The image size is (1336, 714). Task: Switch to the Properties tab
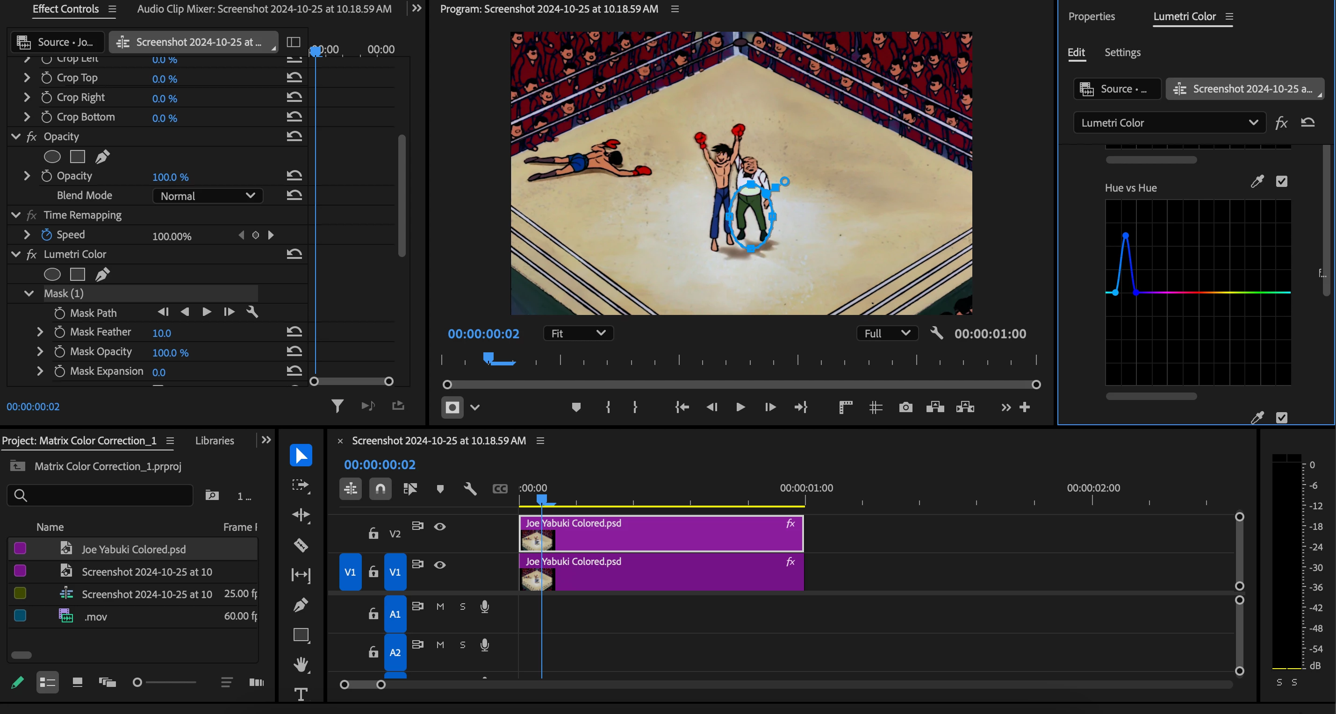pos(1091,17)
